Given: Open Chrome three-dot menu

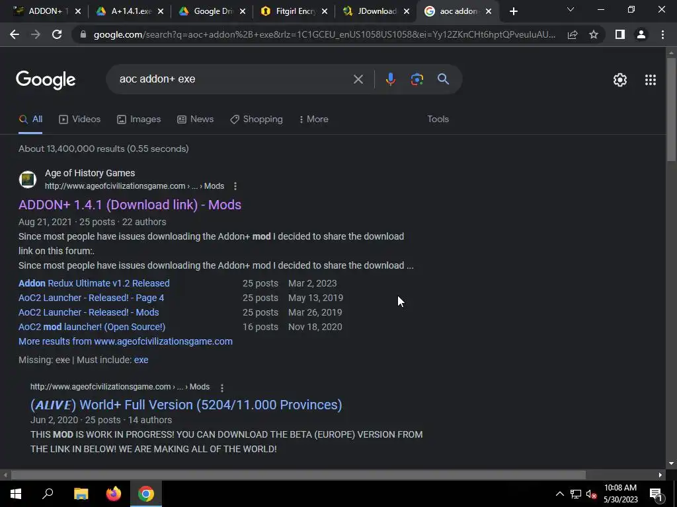Looking at the screenshot, I should pyautogui.click(x=662, y=34).
